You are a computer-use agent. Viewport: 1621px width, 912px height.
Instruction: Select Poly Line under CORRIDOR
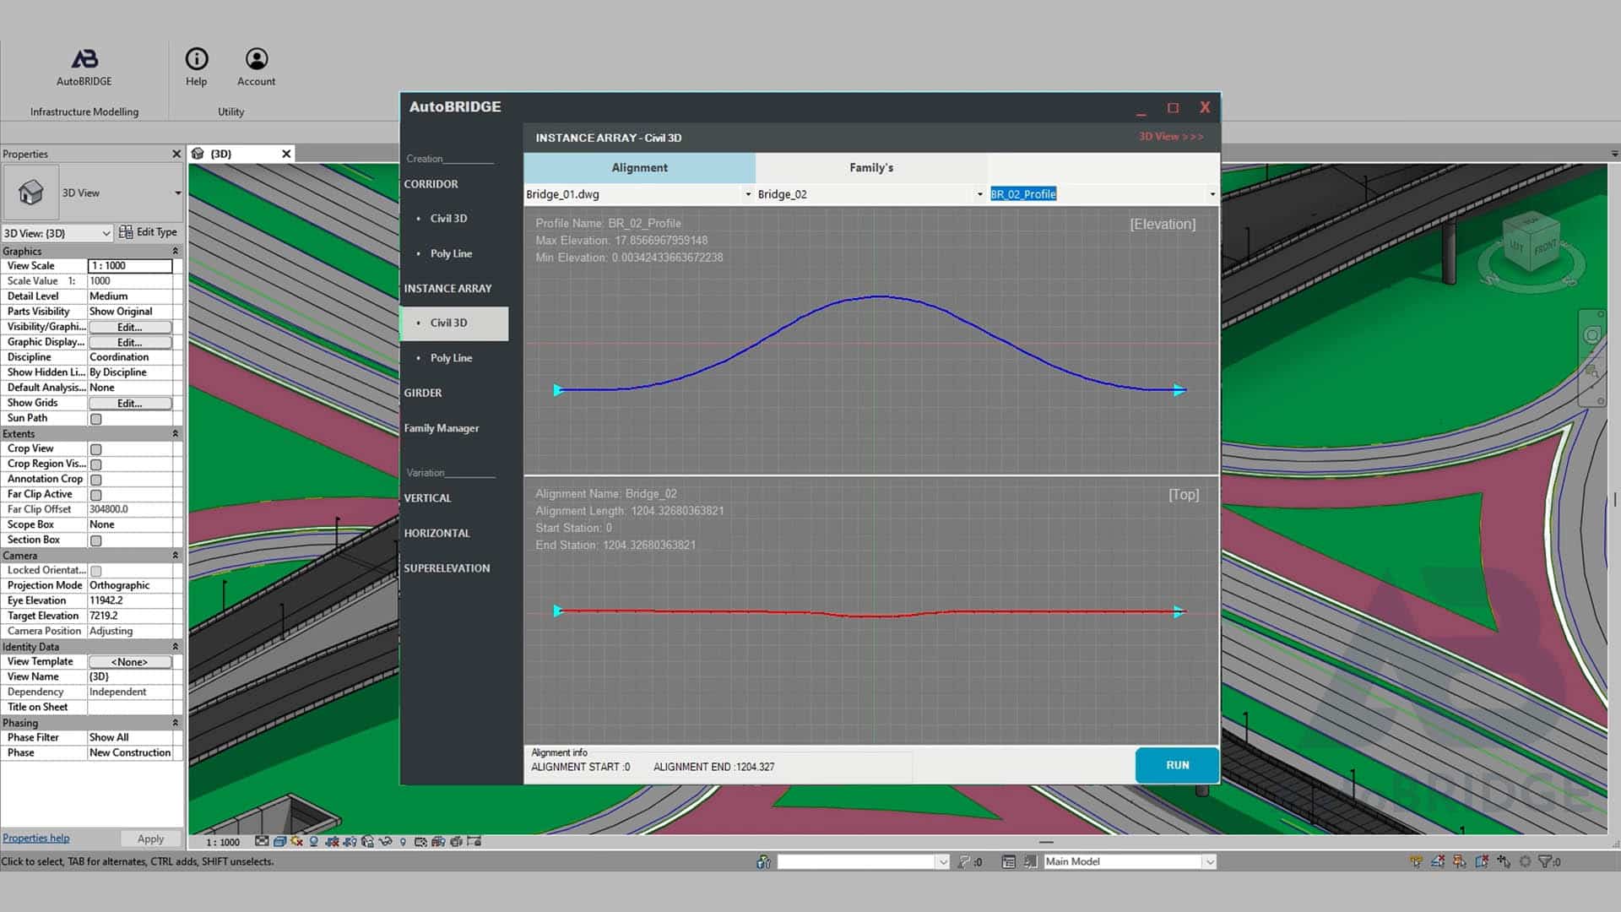point(453,253)
